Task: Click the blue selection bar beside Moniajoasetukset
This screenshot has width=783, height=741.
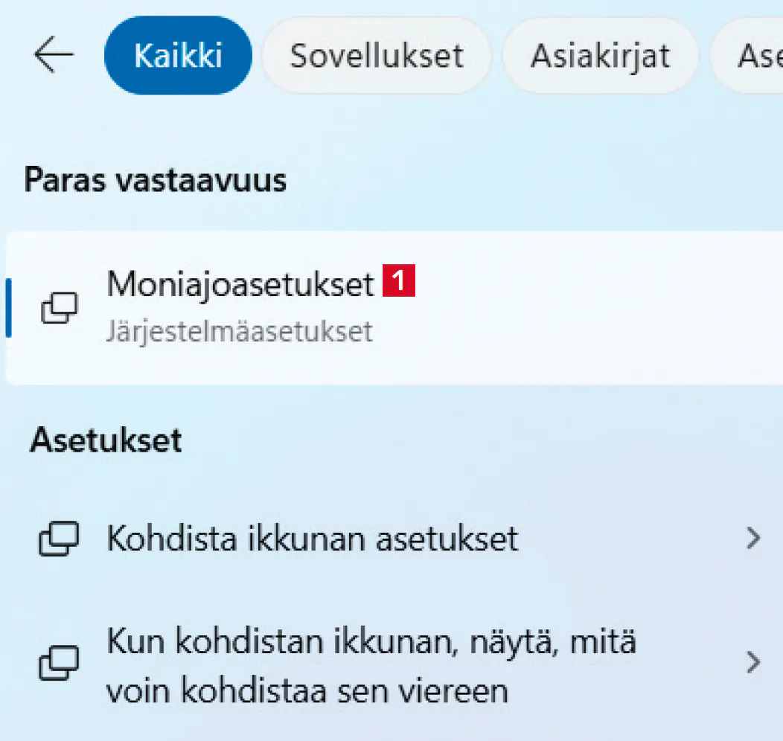Action: (8, 308)
